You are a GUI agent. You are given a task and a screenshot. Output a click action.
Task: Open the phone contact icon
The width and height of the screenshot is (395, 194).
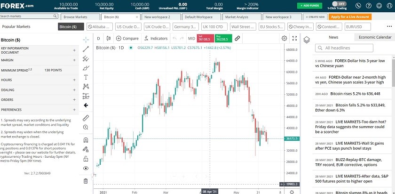pyautogui.click(x=358, y=6)
